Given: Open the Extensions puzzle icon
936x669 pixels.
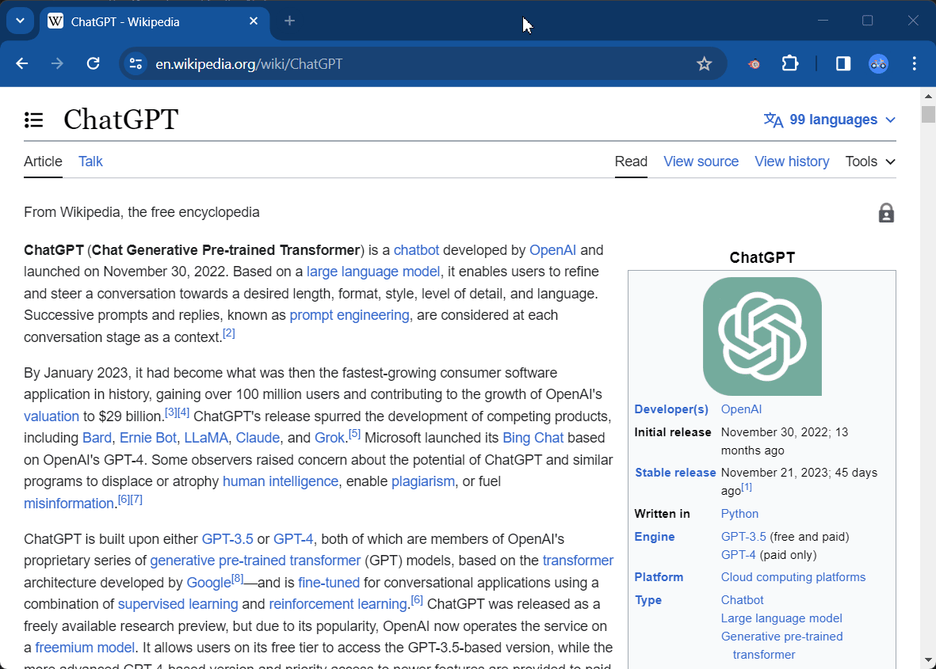Looking at the screenshot, I should (x=789, y=63).
